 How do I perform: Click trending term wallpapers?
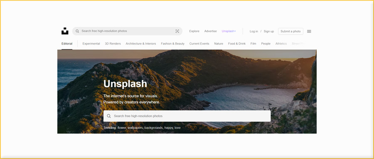[x=135, y=128]
